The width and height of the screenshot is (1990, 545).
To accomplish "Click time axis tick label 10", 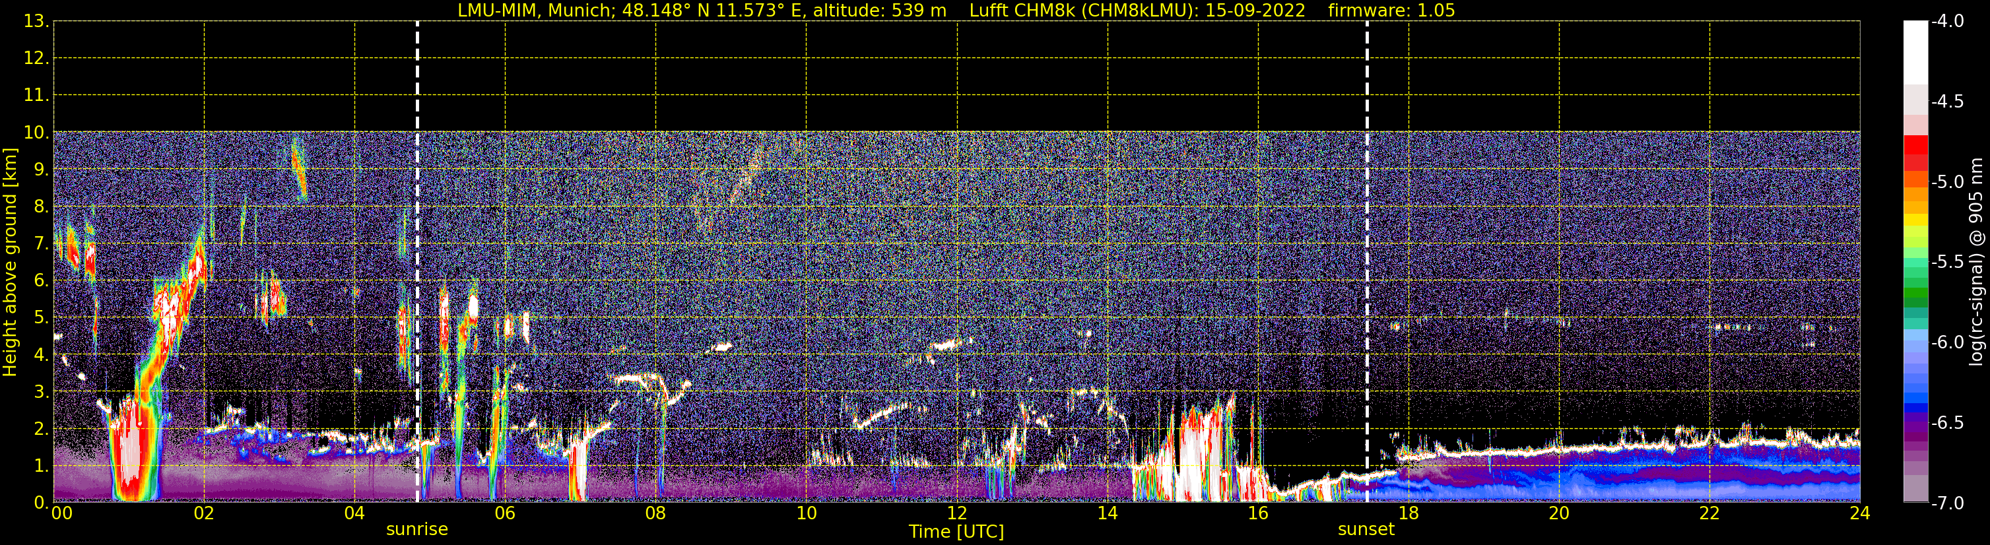I will [x=807, y=513].
